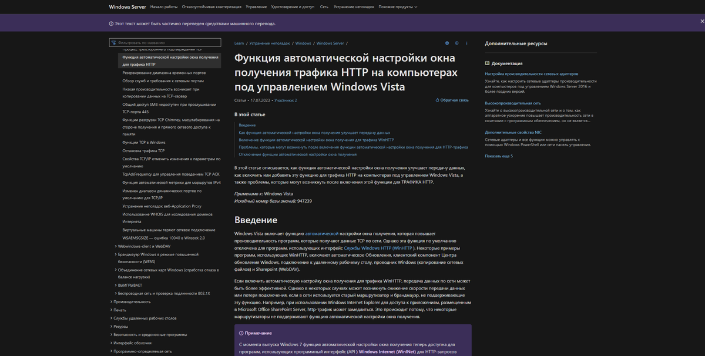Expand ВЫИГРЫВАЕТ tree node
The image size is (705, 356).
tap(116, 285)
